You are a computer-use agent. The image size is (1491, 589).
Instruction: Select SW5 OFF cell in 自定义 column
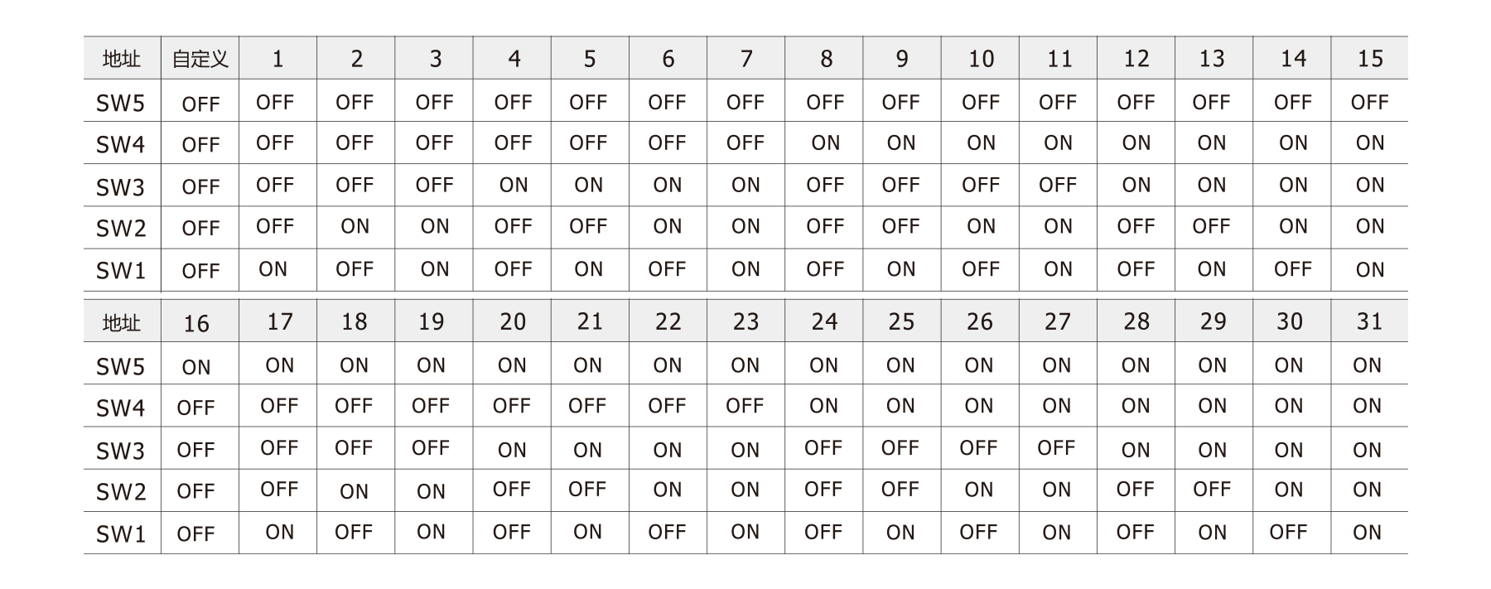(x=200, y=104)
